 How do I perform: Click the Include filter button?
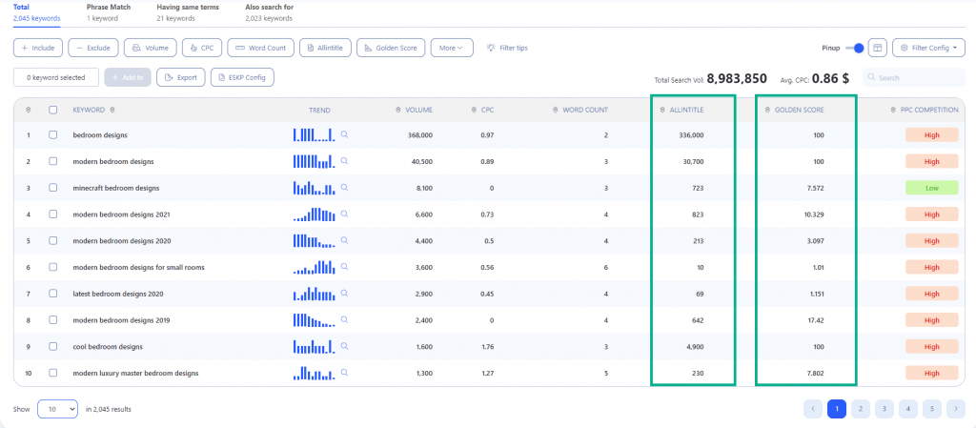pyautogui.click(x=37, y=48)
